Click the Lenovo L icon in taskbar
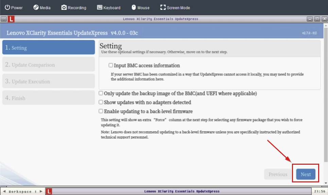Image resolution: width=328 pixels, height=195 pixels. [x=49, y=191]
